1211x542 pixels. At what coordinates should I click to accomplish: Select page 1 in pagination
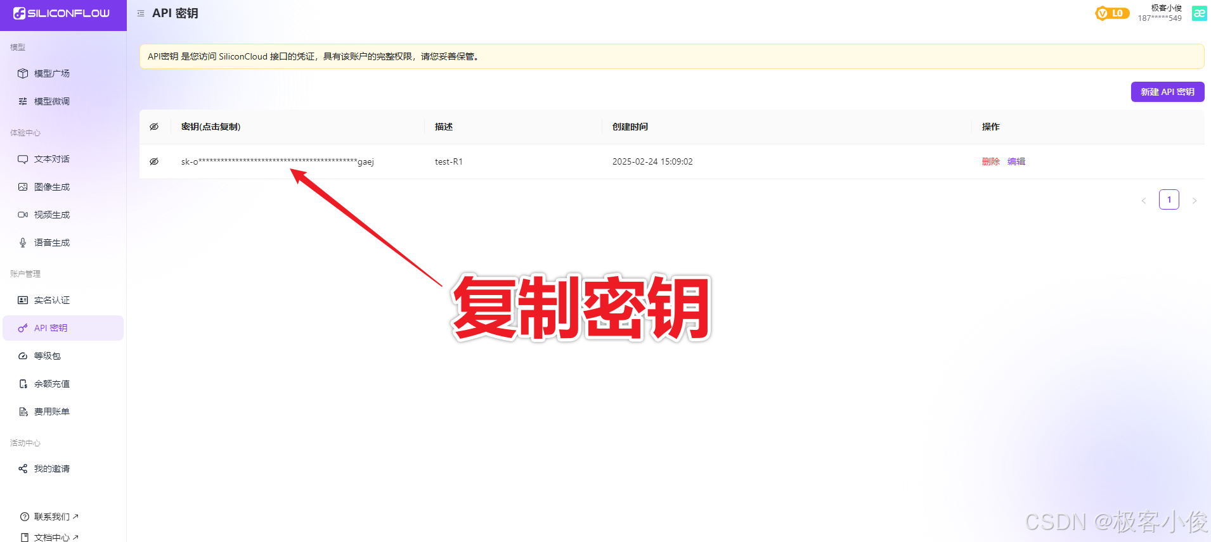pos(1169,199)
